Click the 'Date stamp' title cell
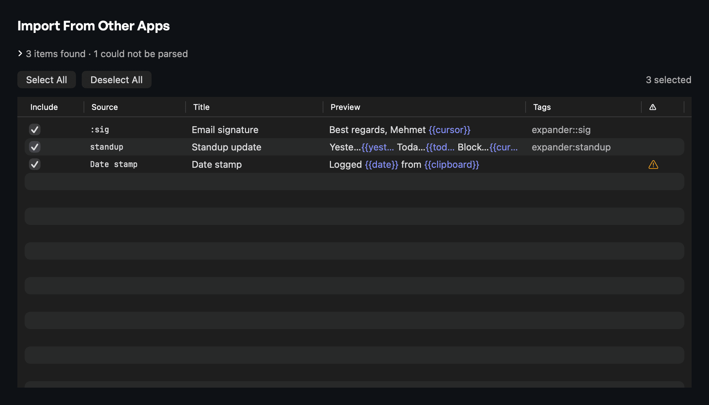The width and height of the screenshot is (709, 405). (217, 165)
